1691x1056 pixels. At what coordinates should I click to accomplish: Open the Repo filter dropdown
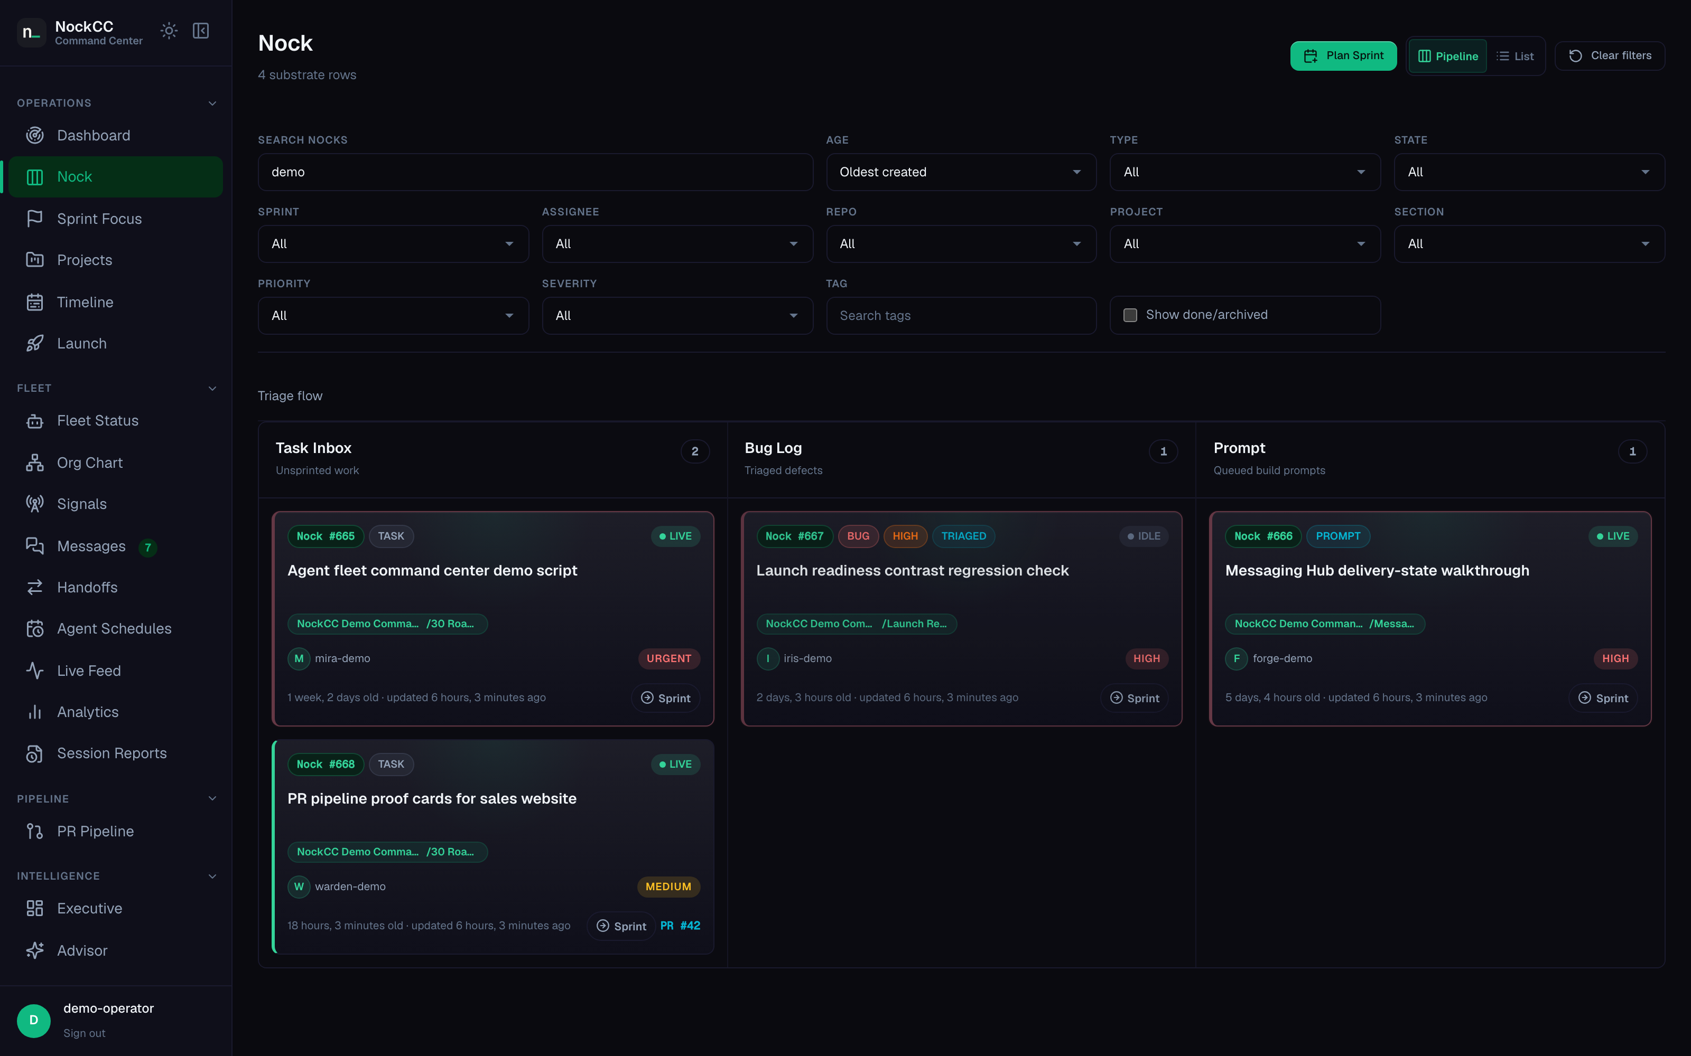961,244
